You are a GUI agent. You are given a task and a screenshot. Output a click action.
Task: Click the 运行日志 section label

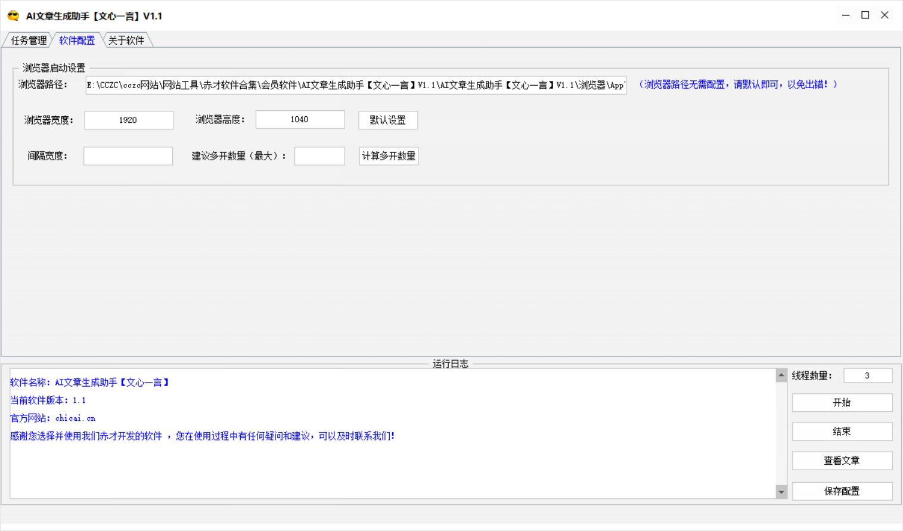(x=451, y=364)
